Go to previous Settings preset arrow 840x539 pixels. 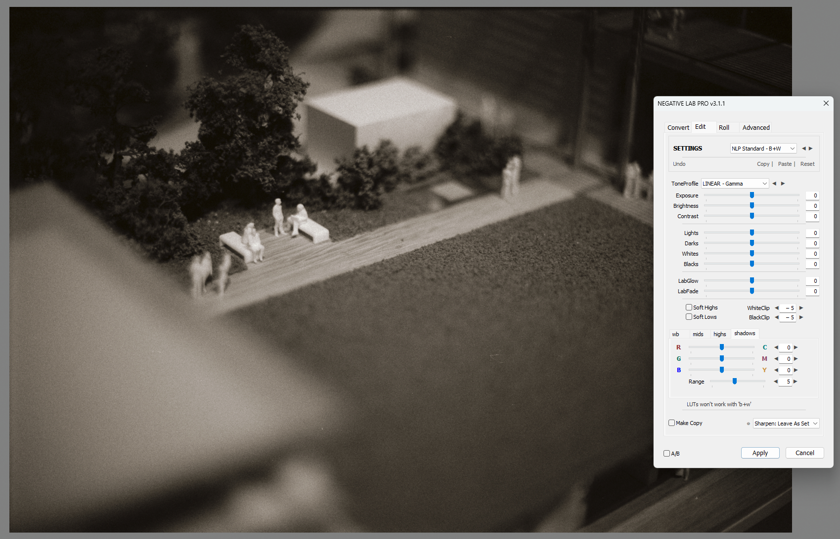(804, 149)
